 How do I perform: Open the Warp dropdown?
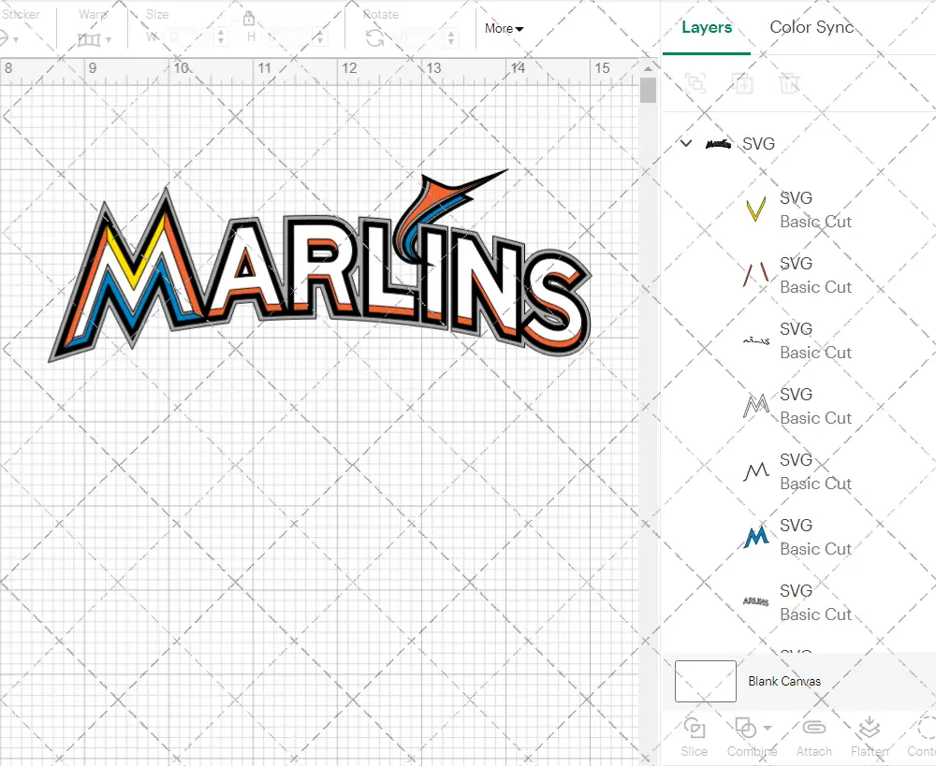pos(95,39)
